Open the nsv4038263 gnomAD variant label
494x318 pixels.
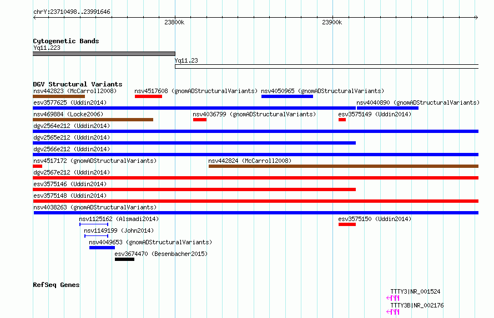(x=95, y=207)
